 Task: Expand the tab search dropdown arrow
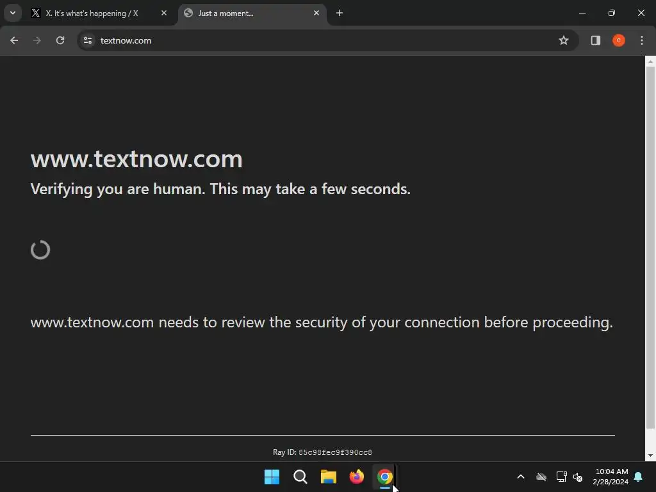click(x=13, y=13)
